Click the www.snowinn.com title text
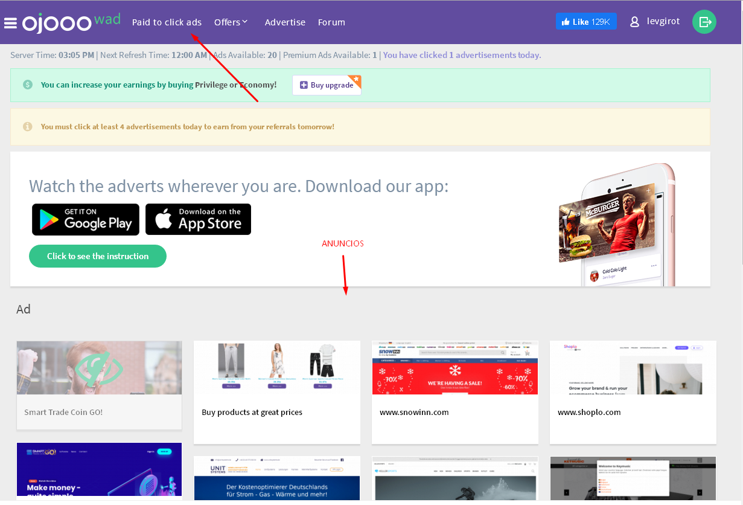This screenshot has width=743, height=505. click(414, 413)
